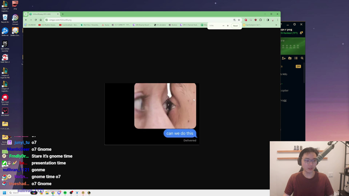Toggle list view icon in League friends panel
Image resolution: width=349 pixels, height=196 pixels.
(296, 58)
